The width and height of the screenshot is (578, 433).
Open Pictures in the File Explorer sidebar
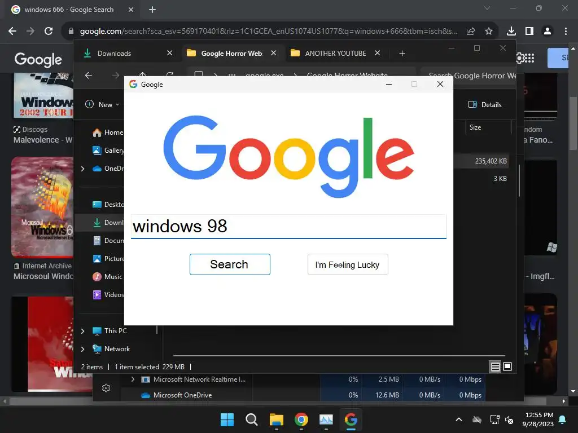pos(108,258)
